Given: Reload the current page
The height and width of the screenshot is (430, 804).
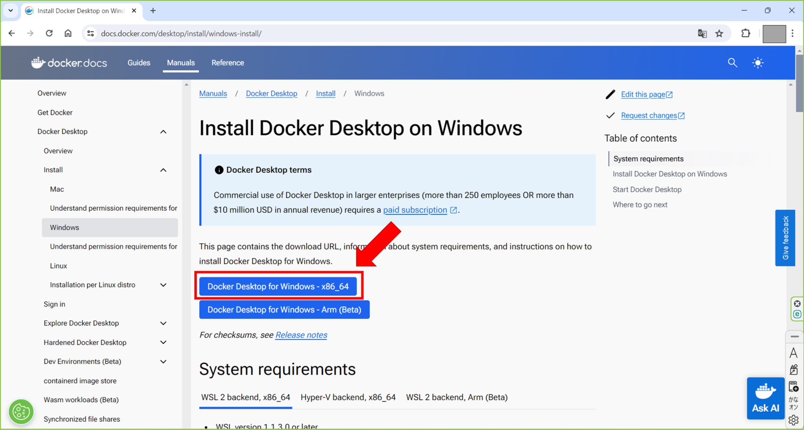Looking at the screenshot, I should click(x=49, y=33).
